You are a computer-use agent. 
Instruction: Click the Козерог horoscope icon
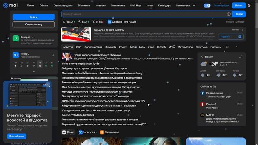16,39
